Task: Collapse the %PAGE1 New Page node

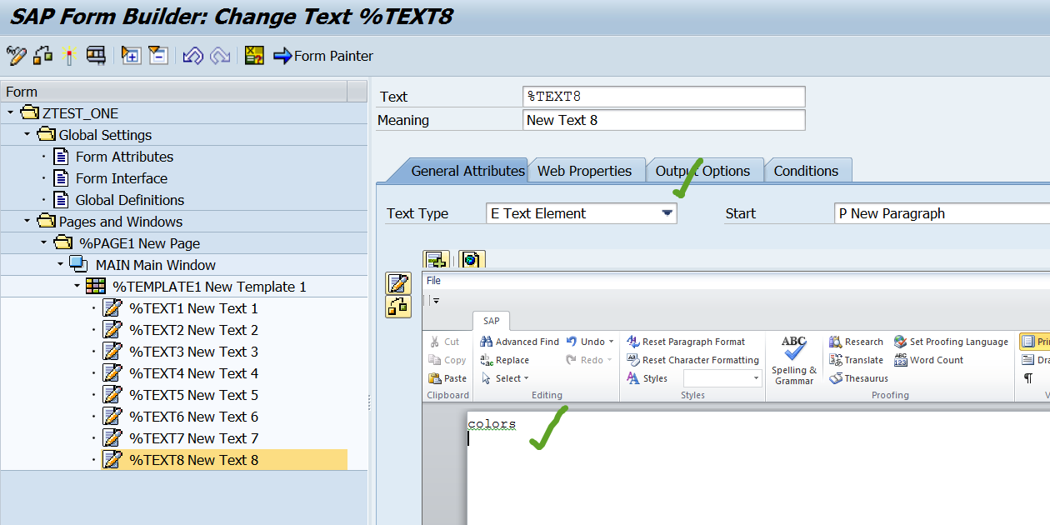Action: [43, 242]
